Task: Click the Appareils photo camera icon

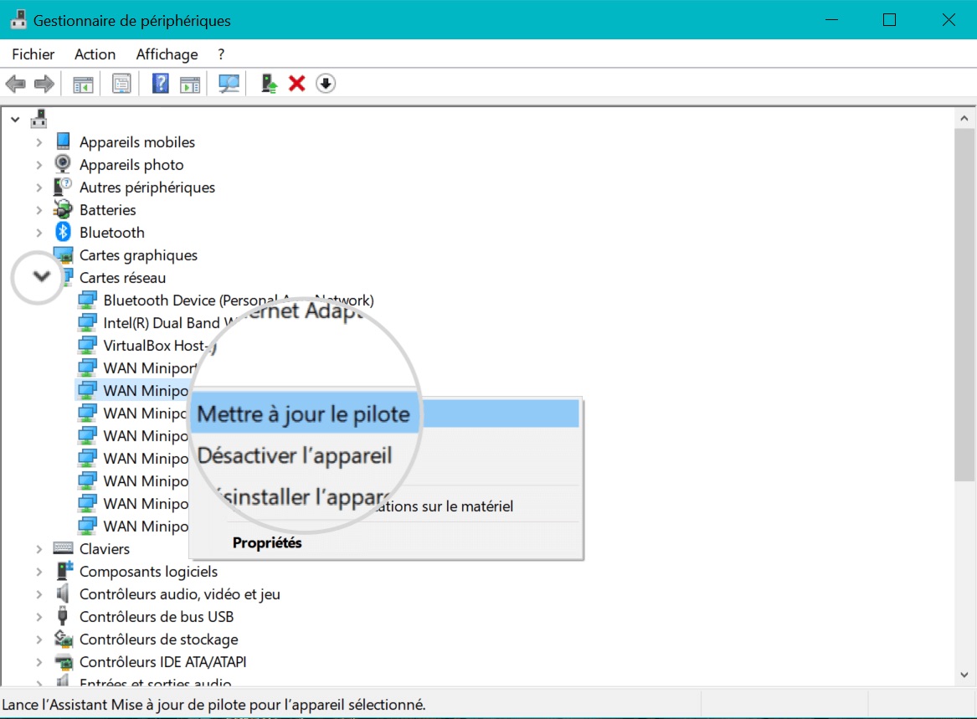Action: coord(63,165)
